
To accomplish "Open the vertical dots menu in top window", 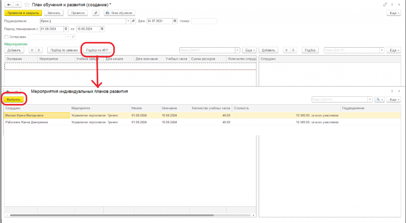I will point(392,4).
